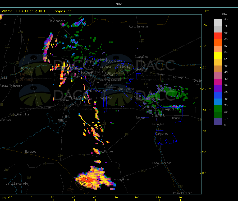Click the 'A_Villanueva' map label
Viewport: 238px width, 201px height.
138,26
